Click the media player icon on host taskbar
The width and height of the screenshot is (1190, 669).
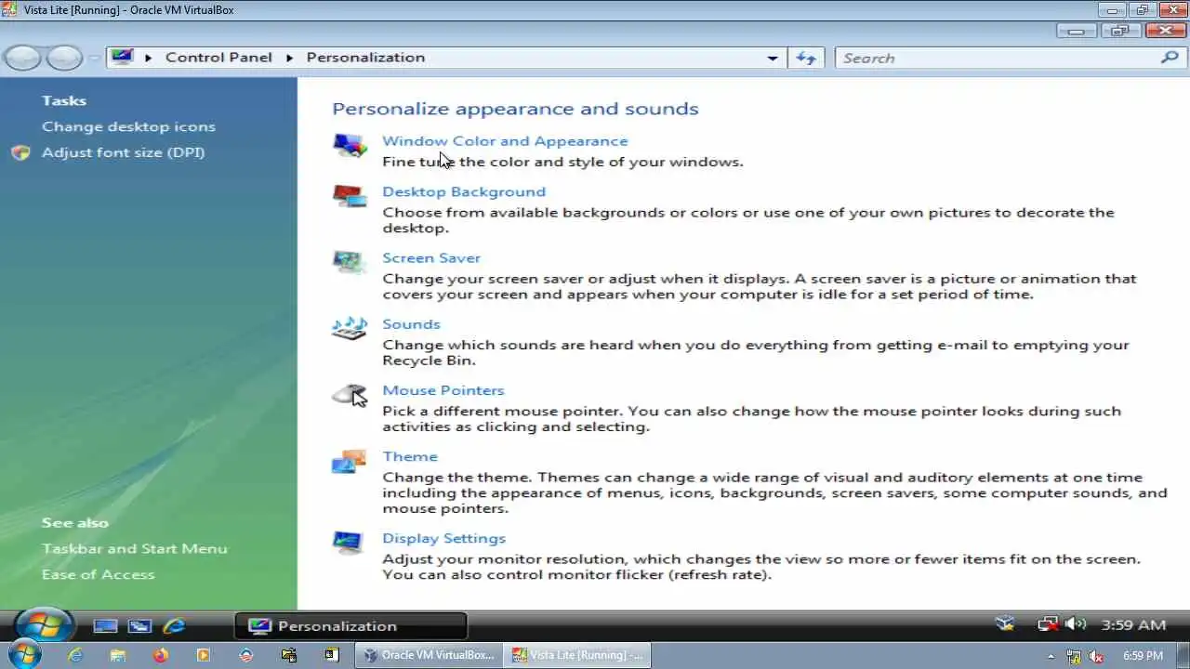(204, 655)
